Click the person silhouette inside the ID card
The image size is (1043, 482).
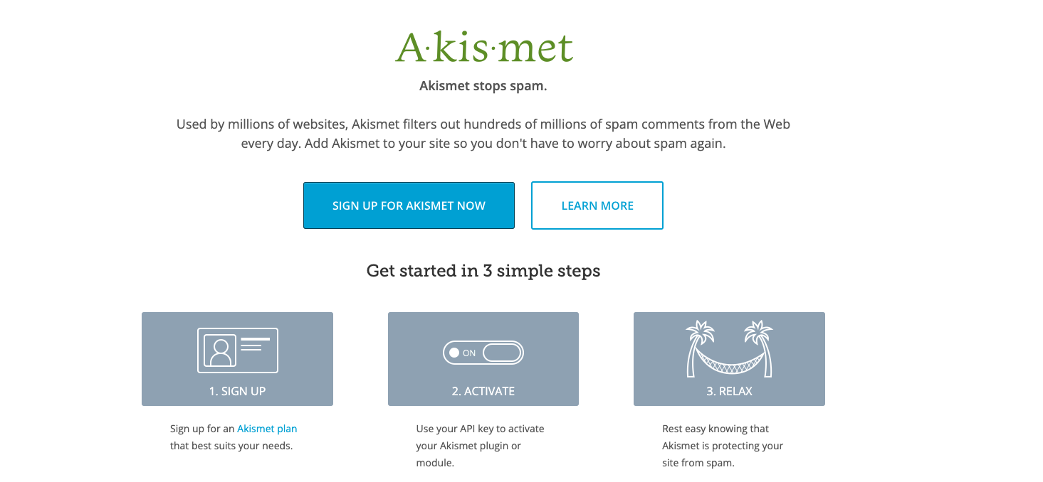click(221, 350)
